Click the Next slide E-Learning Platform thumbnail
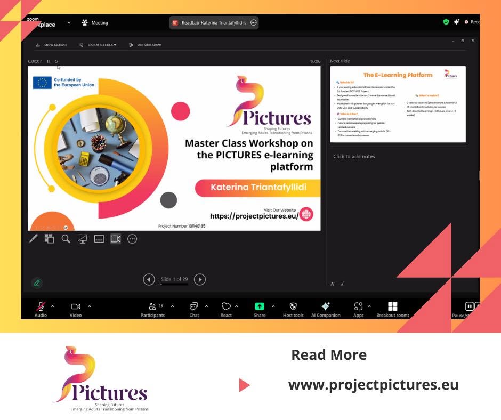Image resolution: width=501 pixels, height=420 pixels. tap(398, 104)
